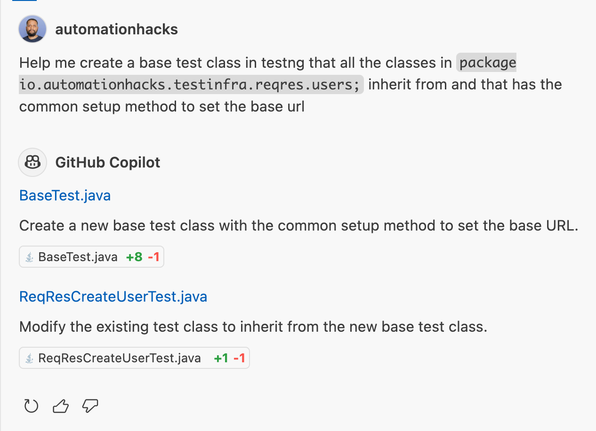
Task: Click the GitHub Copilot robot icon
Action: tap(32, 162)
